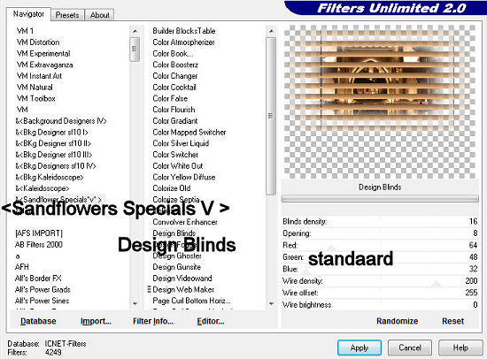Adjust the Opening slider
The height and width of the screenshot is (359, 487).
point(380,233)
